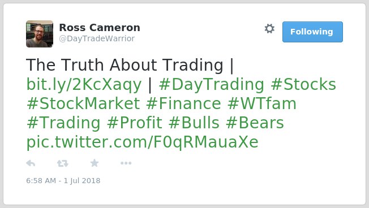
Task: Open the Ross Cameron display name
Action: [x=100, y=28]
